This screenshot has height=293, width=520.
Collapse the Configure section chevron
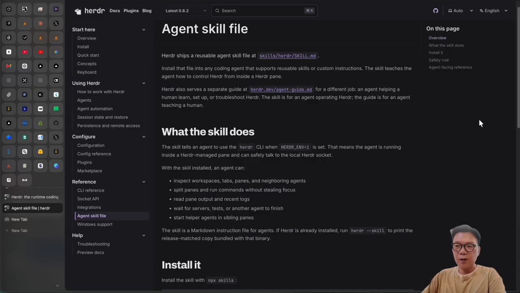pyautogui.click(x=143, y=137)
